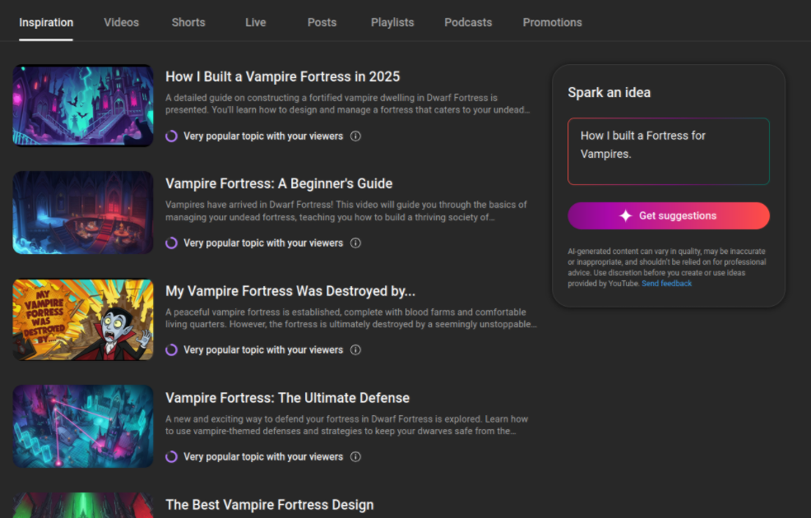The height and width of the screenshot is (518, 811).
Task: Click sparkle icon on Get suggestions button
Action: click(626, 215)
